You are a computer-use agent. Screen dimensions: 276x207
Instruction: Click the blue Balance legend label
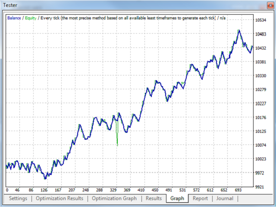(15, 18)
